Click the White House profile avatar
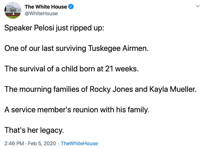Screen dimensions: 205x148 (13, 11)
